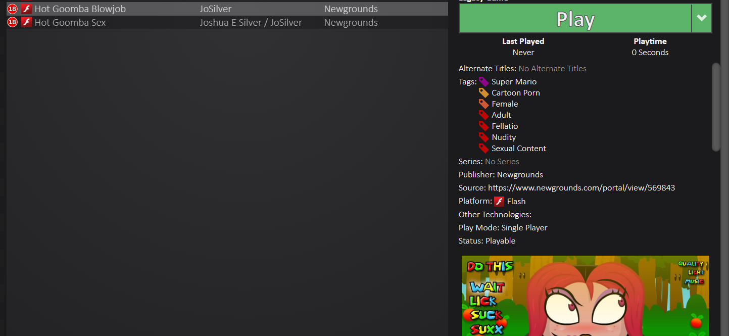Image resolution: width=729 pixels, height=336 pixels.
Task: Click the Other Technologies field label
Action: click(x=495, y=214)
